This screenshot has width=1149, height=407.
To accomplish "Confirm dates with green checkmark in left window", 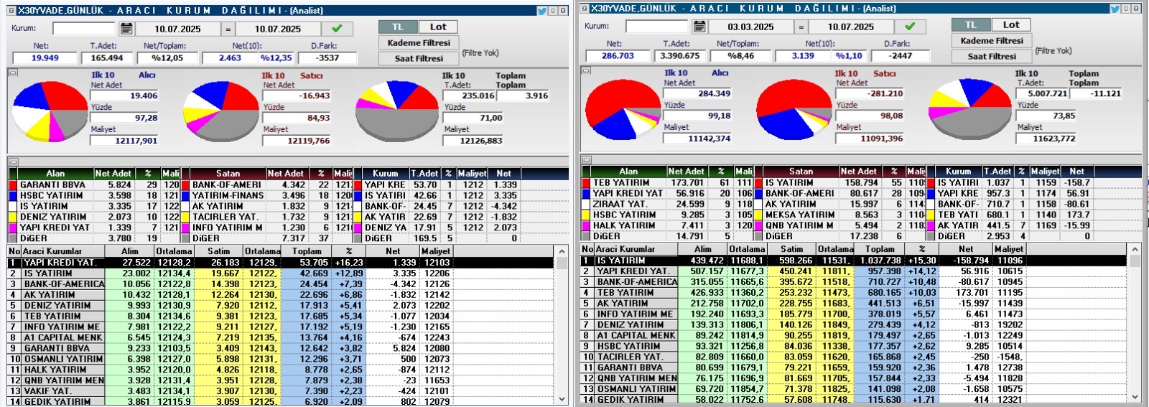I will (x=337, y=29).
